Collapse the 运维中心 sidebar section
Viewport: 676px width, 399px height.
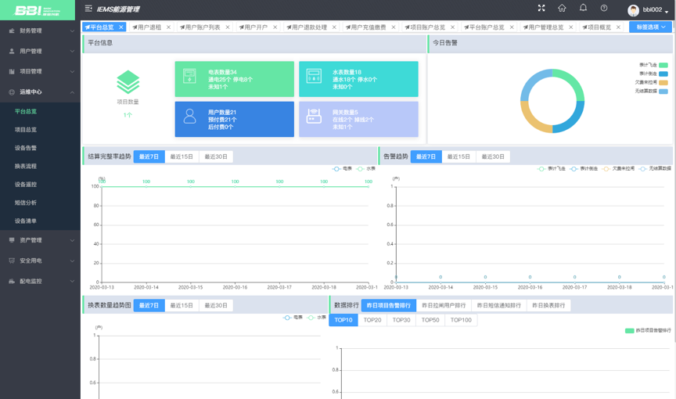(40, 92)
